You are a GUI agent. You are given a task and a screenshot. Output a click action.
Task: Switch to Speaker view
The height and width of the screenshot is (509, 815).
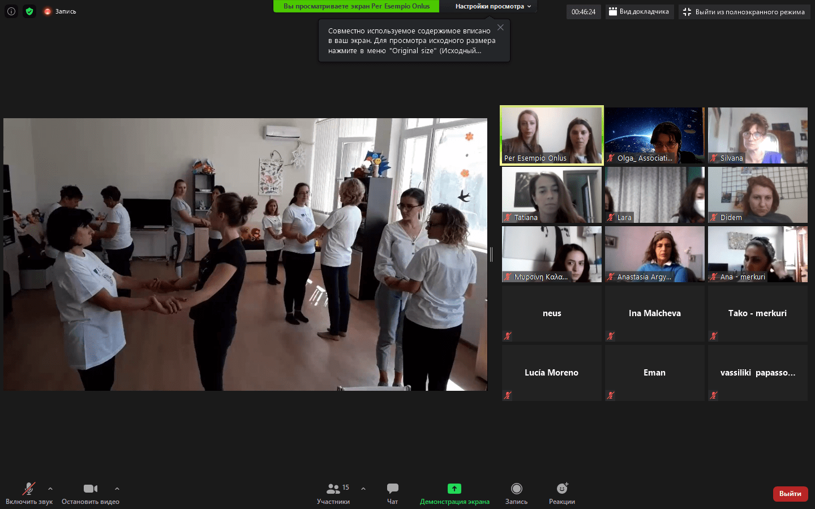(x=639, y=12)
